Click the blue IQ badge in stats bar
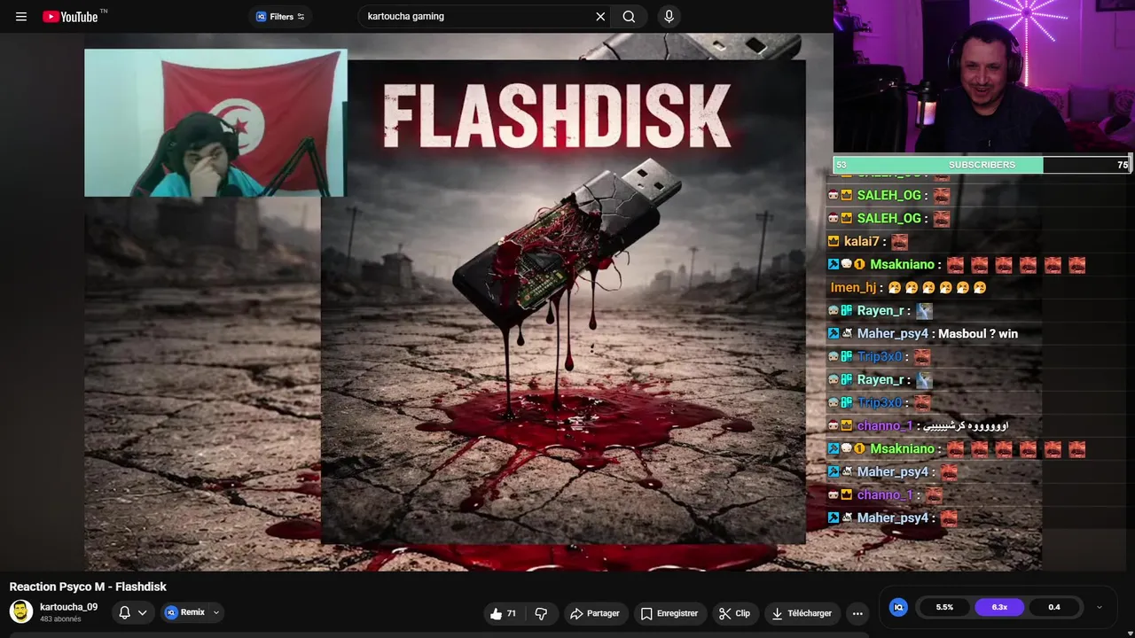The image size is (1135, 638). pos(898,607)
